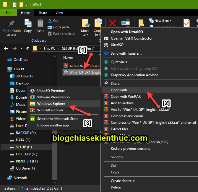Image resolution: width=198 pixels, height=192 pixels.
Task: Click the sidebar scroll up arrow
Action: (x=54, y=57)
